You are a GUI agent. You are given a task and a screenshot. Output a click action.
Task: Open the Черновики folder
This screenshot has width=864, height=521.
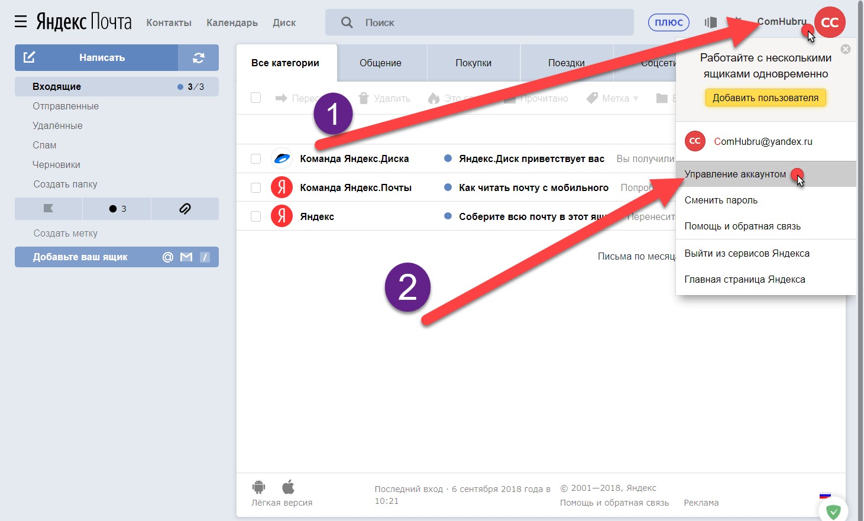pos(56,164)
